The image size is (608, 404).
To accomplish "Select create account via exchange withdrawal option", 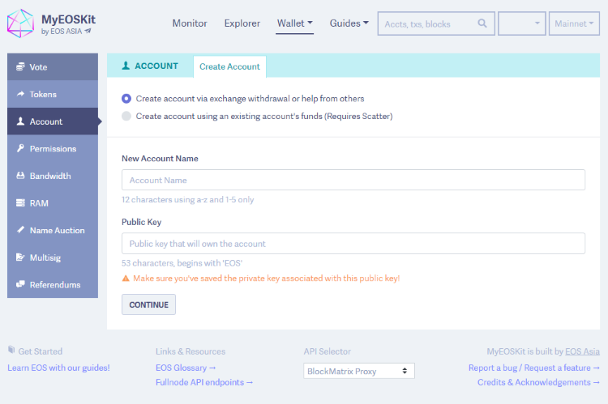I will (x=126, y=99).
